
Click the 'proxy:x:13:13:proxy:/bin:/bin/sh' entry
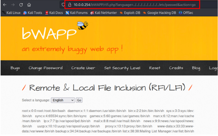pyautogui.click(x=129, y=126)
